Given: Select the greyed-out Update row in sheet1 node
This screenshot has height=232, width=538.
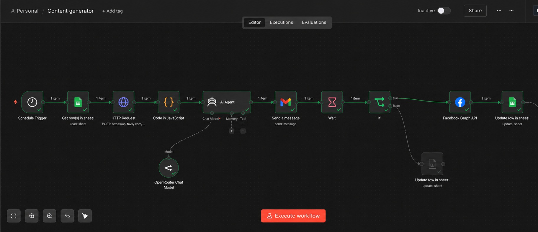Looking at the screenshot, I should tap(432, 164).
